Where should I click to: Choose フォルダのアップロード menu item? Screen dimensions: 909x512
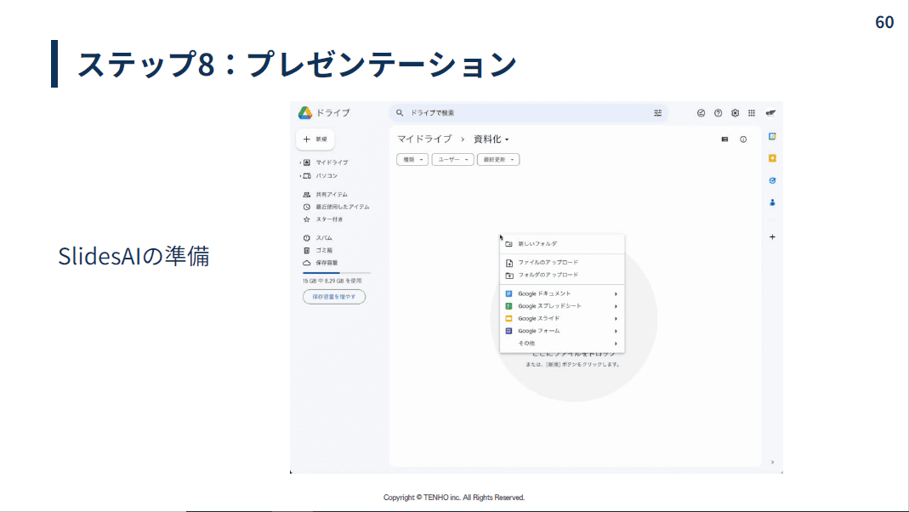click(562, 275)
